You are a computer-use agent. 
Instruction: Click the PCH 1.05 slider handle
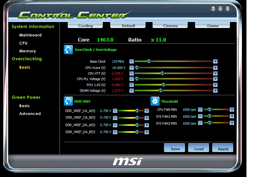tap(163, 85)
